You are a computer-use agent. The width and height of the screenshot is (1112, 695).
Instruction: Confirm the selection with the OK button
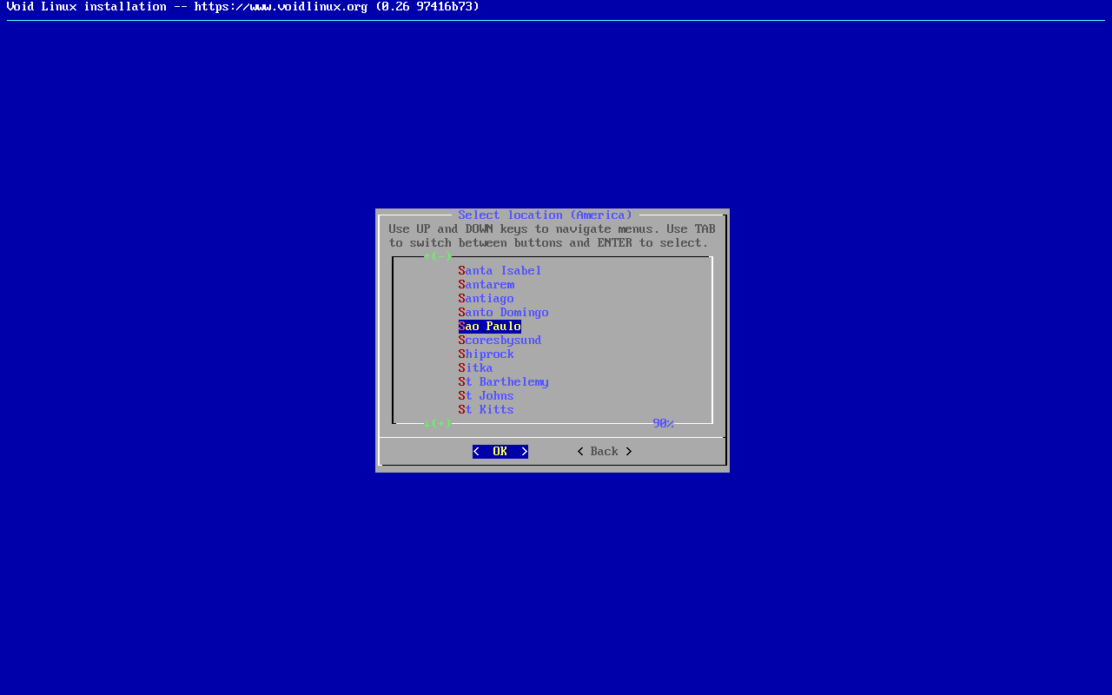click(x=500, y=452)
